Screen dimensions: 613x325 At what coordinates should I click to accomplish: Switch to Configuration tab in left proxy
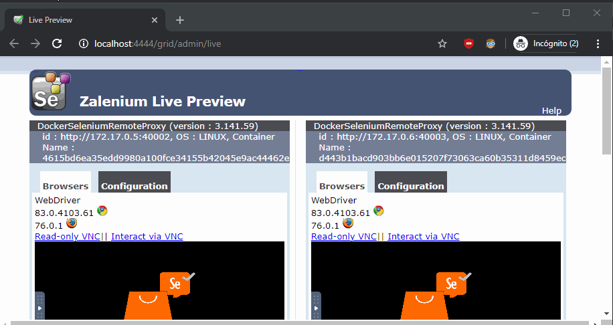(134, 186)
